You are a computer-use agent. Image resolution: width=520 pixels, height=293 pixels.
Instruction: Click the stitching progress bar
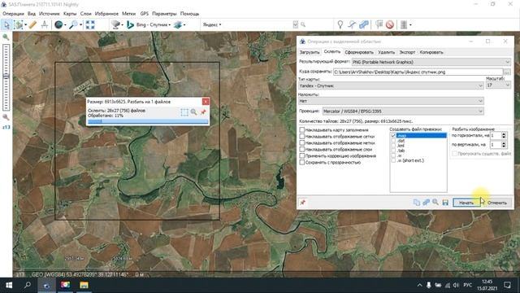point(148,121)
